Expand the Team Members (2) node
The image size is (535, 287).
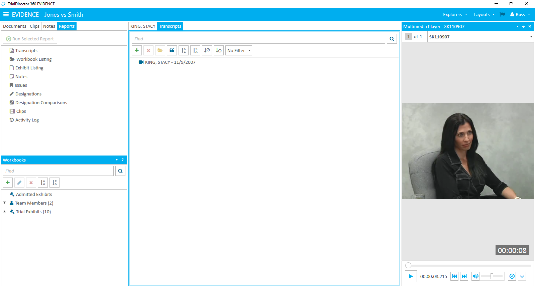[x=5, y=203]
